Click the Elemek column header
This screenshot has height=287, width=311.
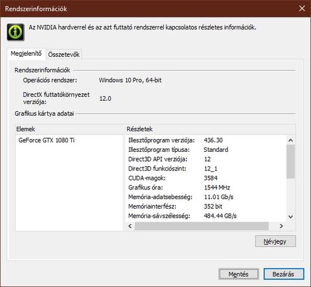70,129
